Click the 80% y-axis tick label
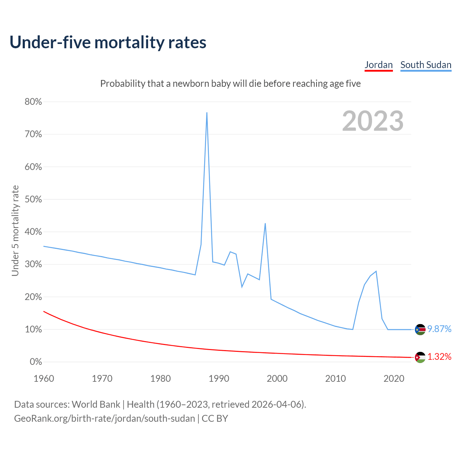 coord(33,102)
